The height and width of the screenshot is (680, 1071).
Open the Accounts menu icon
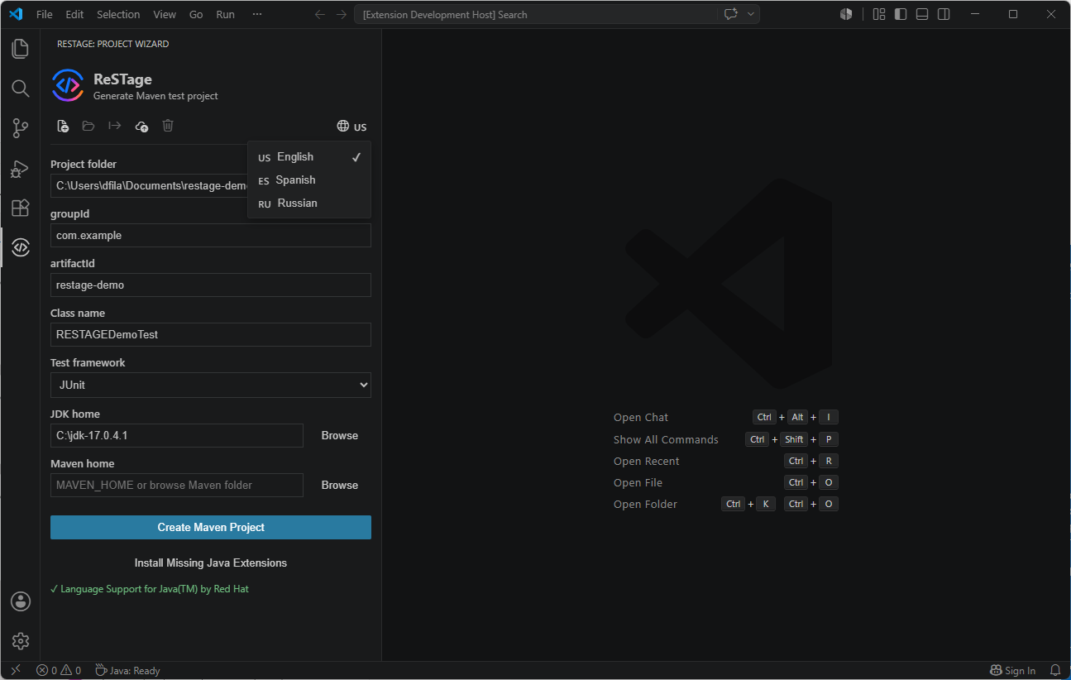(20, 601)
